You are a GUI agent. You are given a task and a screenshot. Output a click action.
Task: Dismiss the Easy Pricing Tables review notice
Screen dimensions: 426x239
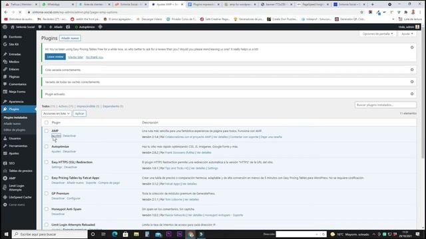click(412, 47)
